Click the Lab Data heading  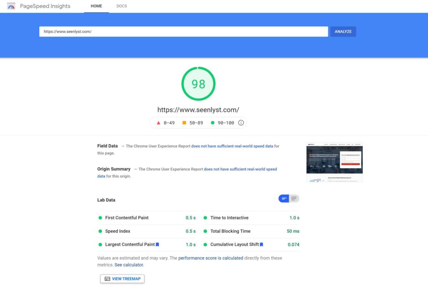(106, 200)
